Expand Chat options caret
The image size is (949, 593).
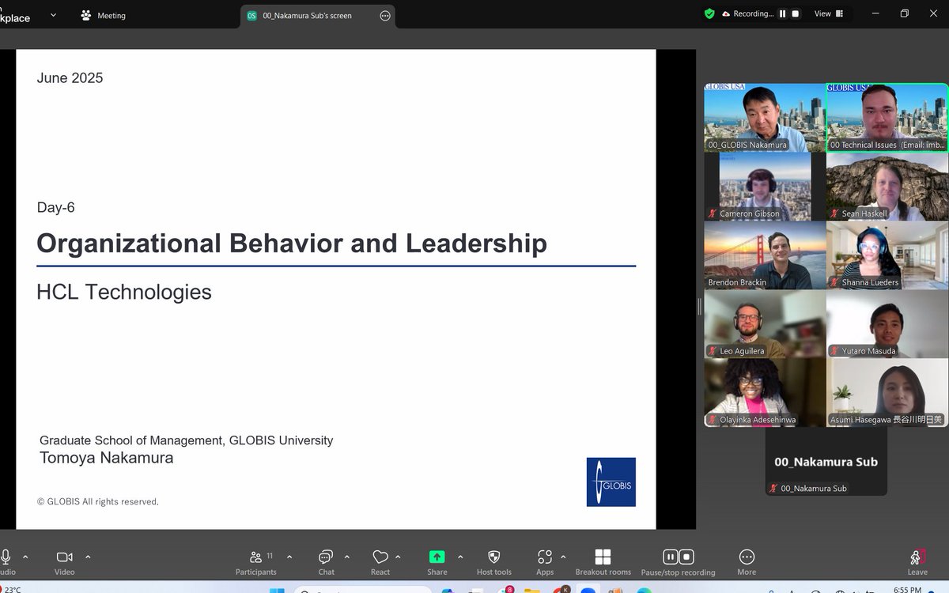(347, 557)
